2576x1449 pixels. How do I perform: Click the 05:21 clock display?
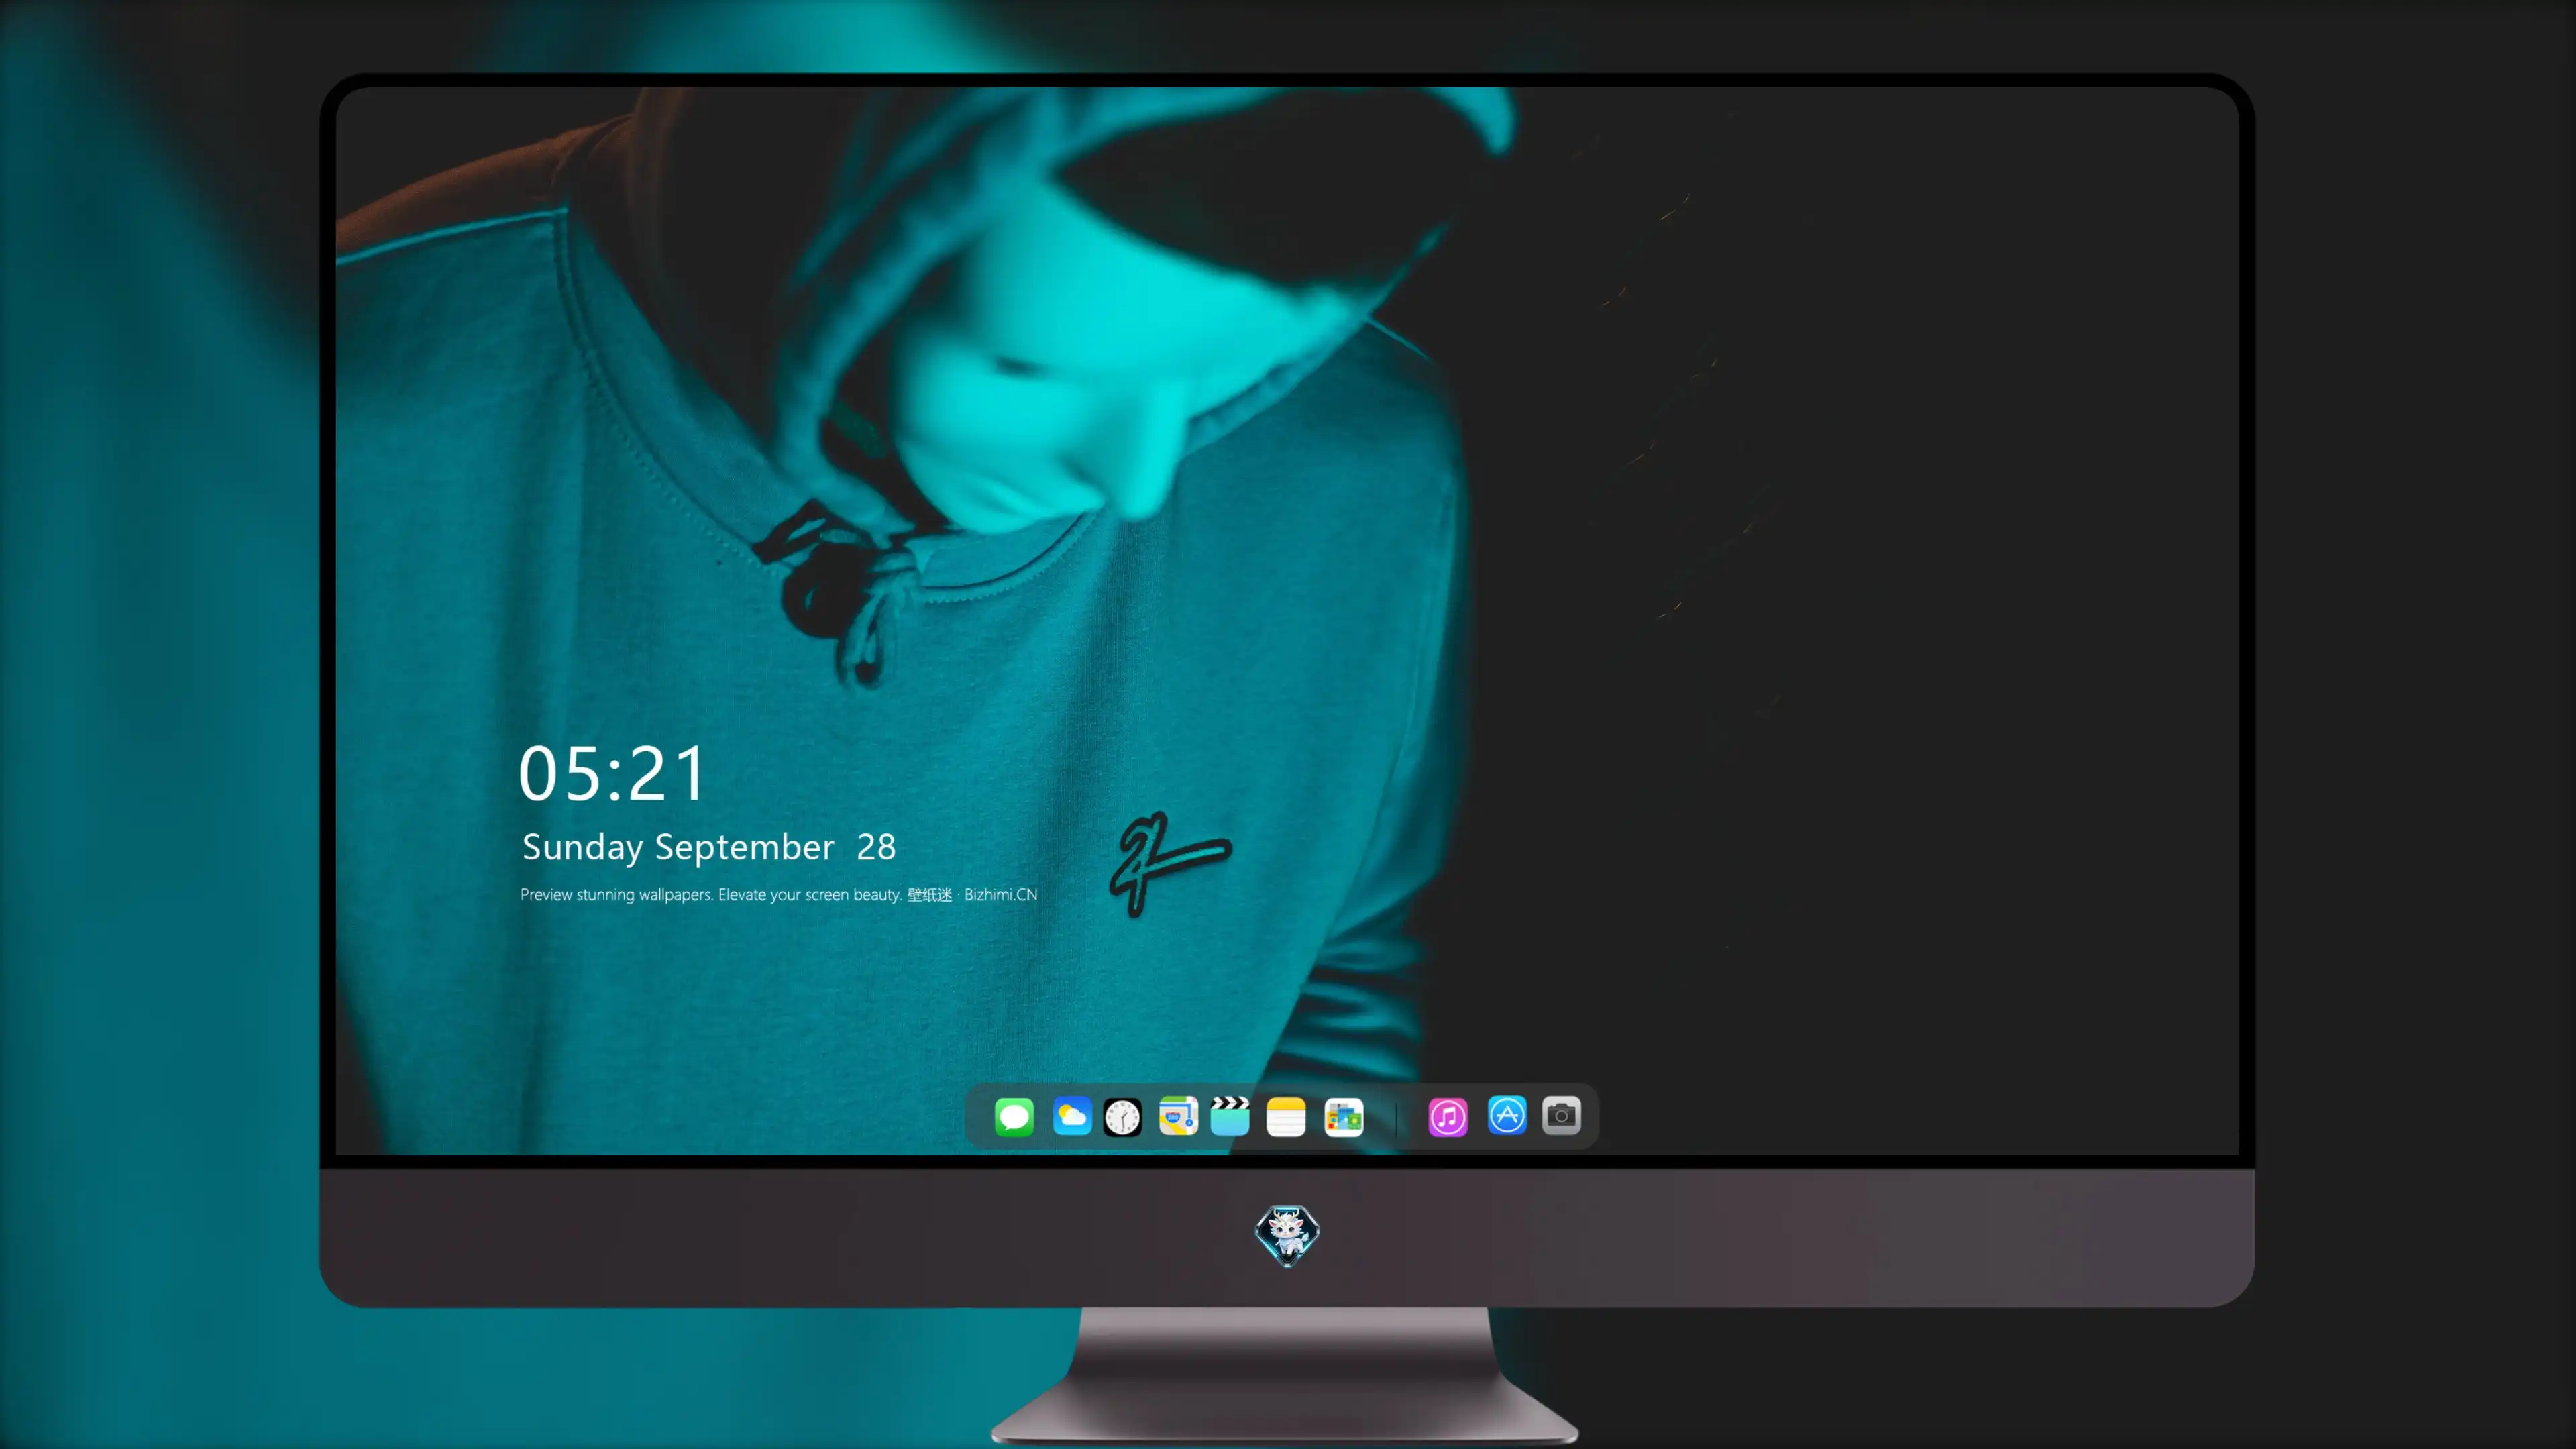click(612, 774)
